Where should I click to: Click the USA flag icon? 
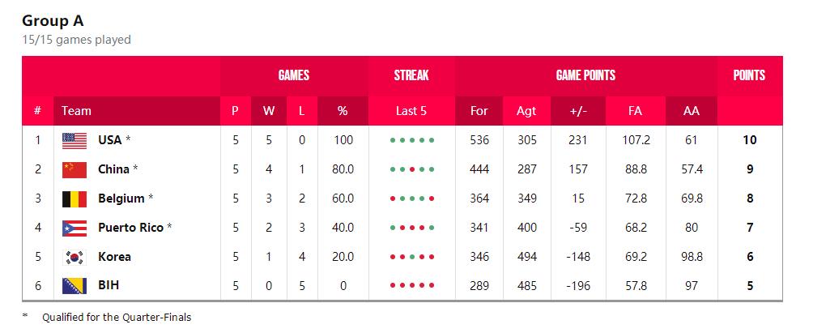coord(74,140)
